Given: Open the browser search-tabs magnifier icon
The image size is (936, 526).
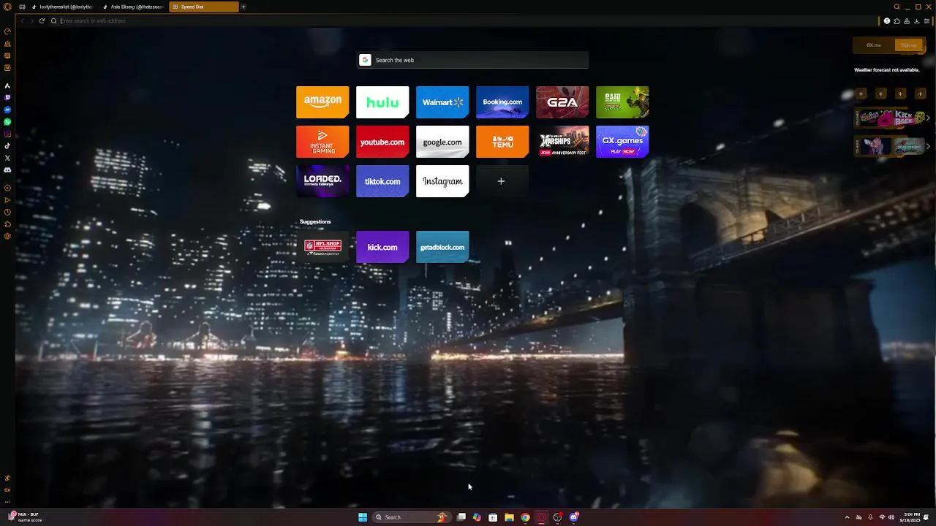Looking at the screenshot, I should click(x=897, y=7).
